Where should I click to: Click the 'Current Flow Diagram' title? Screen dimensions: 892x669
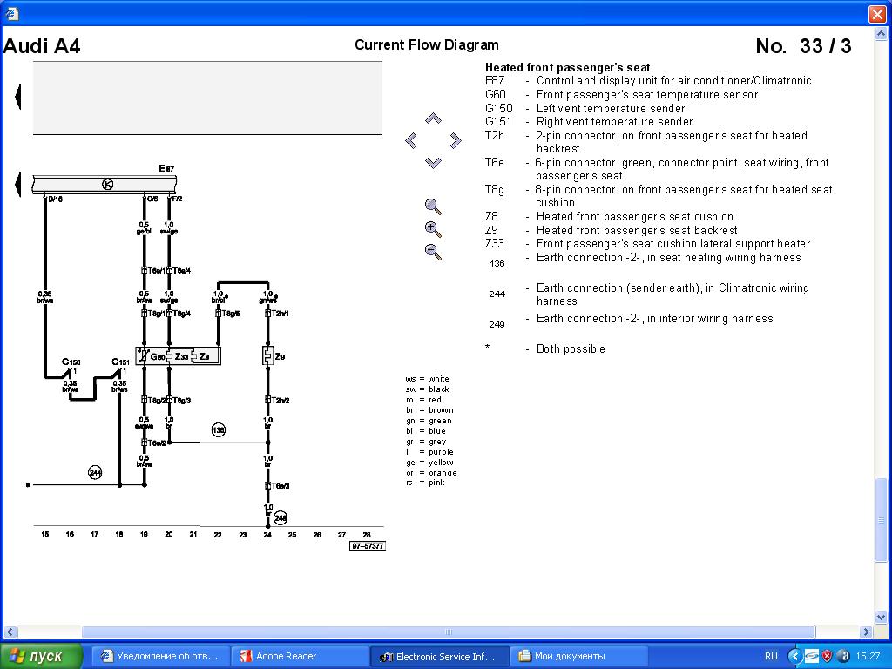427,45
